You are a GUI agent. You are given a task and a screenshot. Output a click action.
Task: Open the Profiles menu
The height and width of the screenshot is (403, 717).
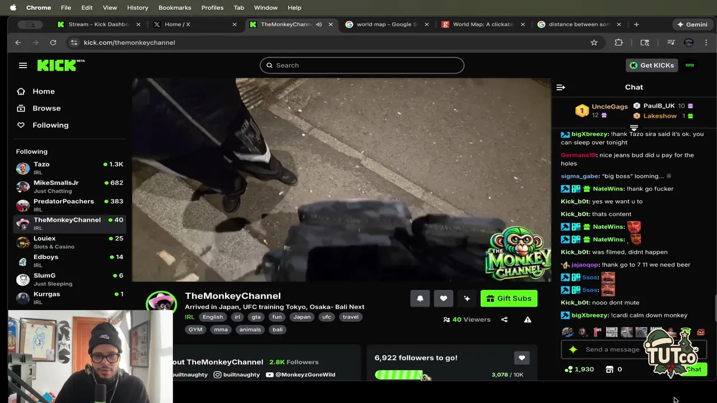pos(212,8)
